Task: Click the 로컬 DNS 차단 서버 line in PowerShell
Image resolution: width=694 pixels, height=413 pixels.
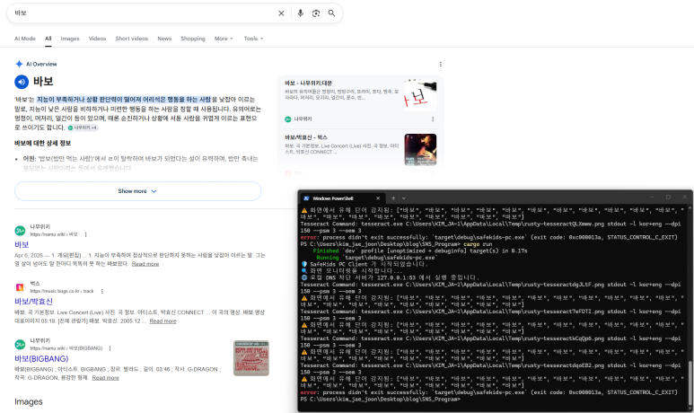Action: (x=389, y=277)
